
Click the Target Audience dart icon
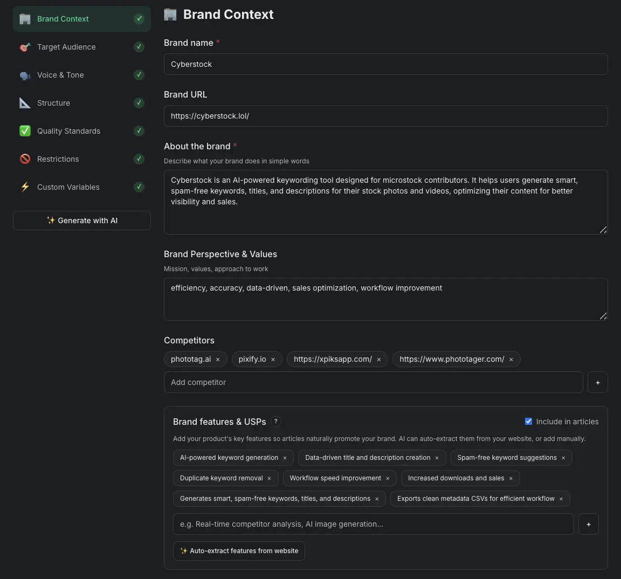(x=25, y=47)
